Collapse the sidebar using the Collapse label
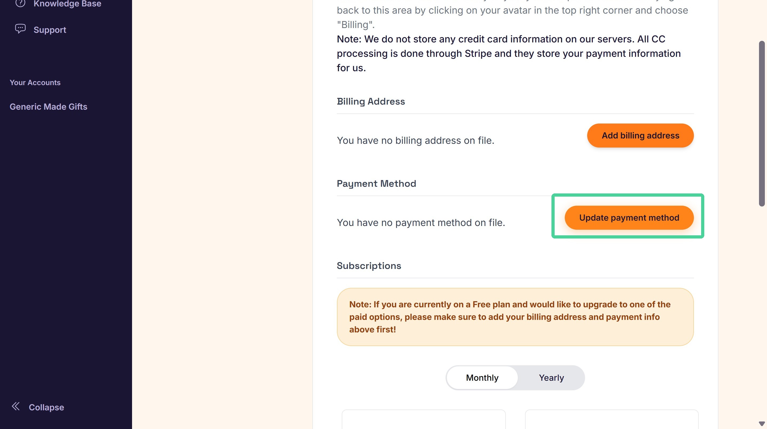Screen dimensions: 767x429 point(46,407)
